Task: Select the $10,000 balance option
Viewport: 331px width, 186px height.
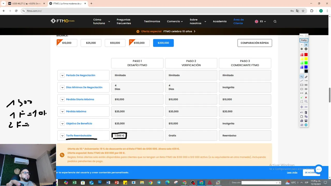Action: [x=67, y=43]
